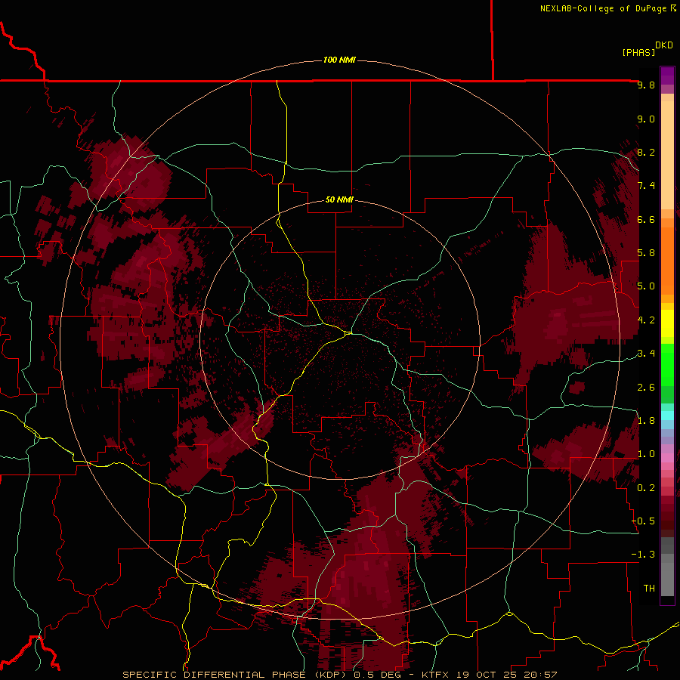Click the NEXLAB-College of DuPage credit text
680x680 pixels.
click(607, 8)
